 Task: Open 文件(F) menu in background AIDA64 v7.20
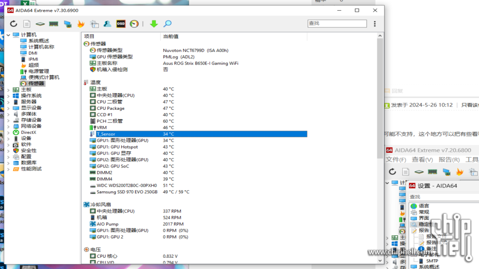(396, 160)
